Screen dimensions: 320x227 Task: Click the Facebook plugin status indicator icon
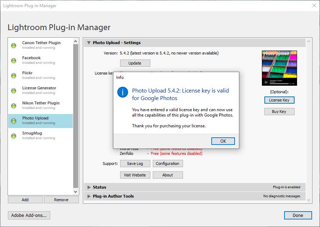(x=14, y=61)
